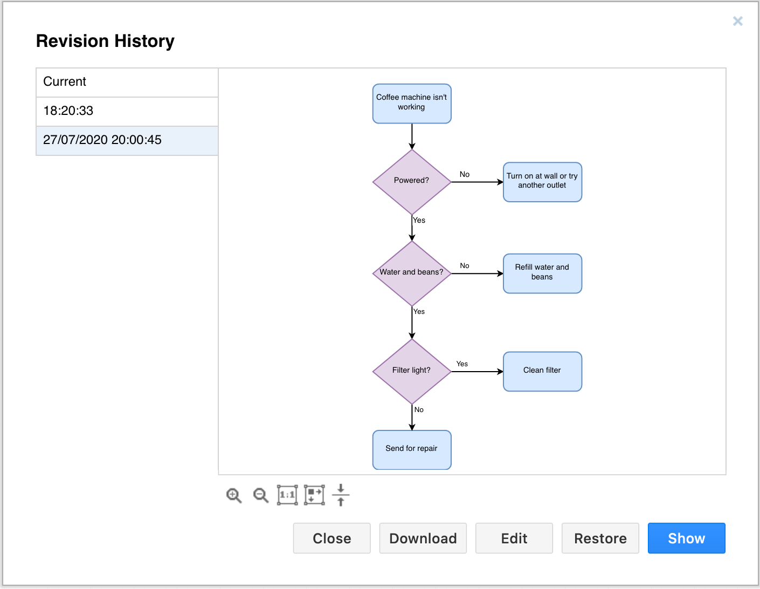The width and height of the screenshot is (760, 589).
Task: Restore the selected revision
Action: click(600, 538)
